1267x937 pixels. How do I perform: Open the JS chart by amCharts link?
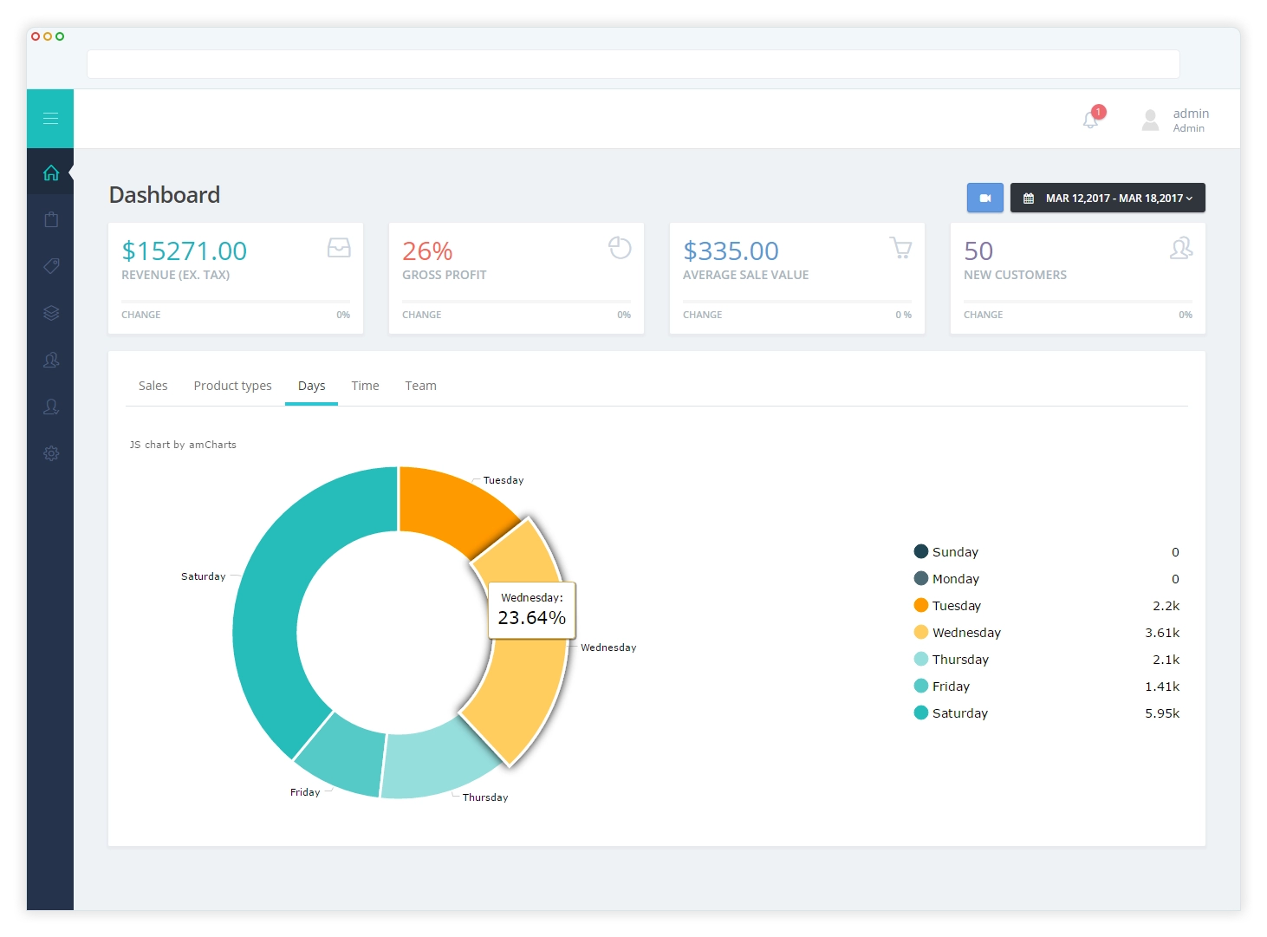pos(183,444)
